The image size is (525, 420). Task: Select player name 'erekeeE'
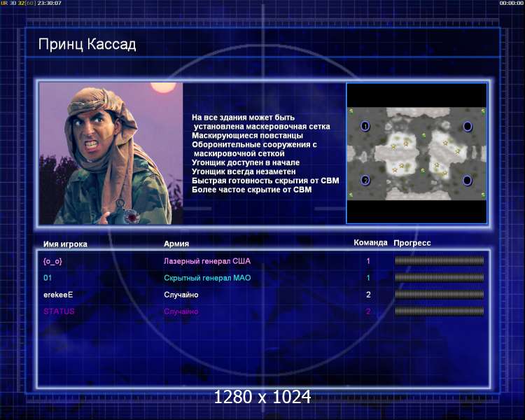pos(58,295)
